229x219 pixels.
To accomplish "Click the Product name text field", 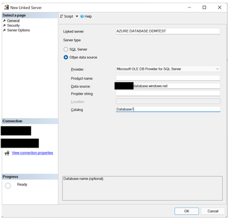I will (168, 78).
